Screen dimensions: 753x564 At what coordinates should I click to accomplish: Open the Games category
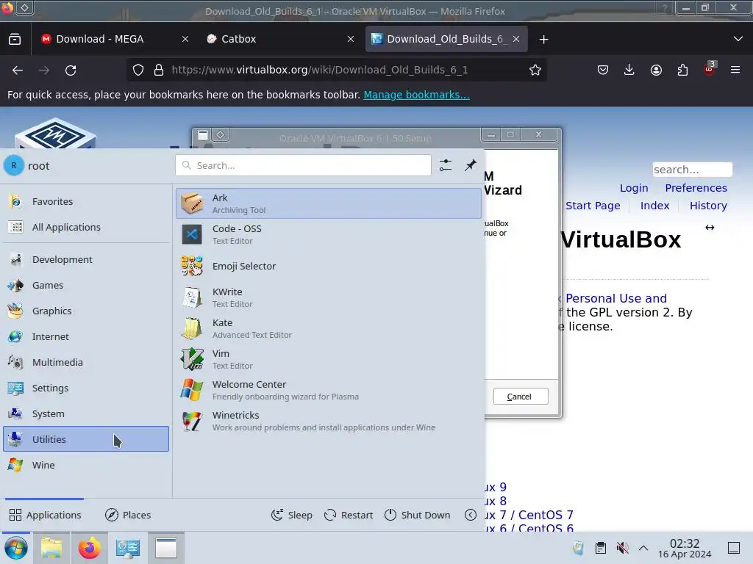pos(86,286)
